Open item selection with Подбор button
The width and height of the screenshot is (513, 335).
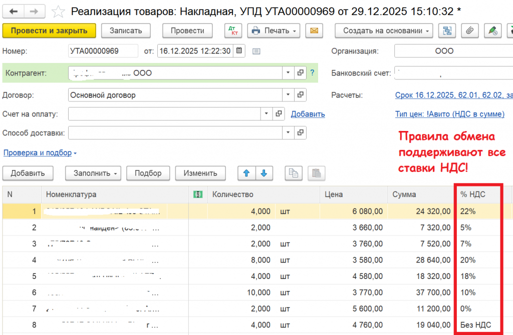[x=148, y=173]
